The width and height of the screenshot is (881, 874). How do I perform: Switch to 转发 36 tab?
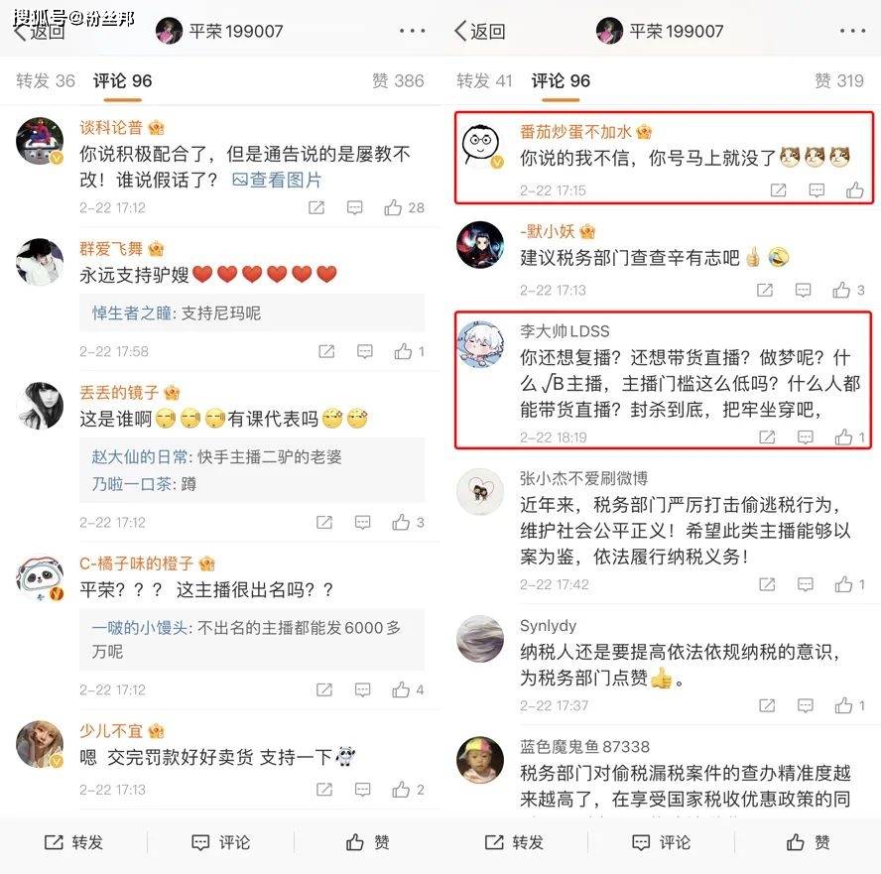(x=45, y=81)
